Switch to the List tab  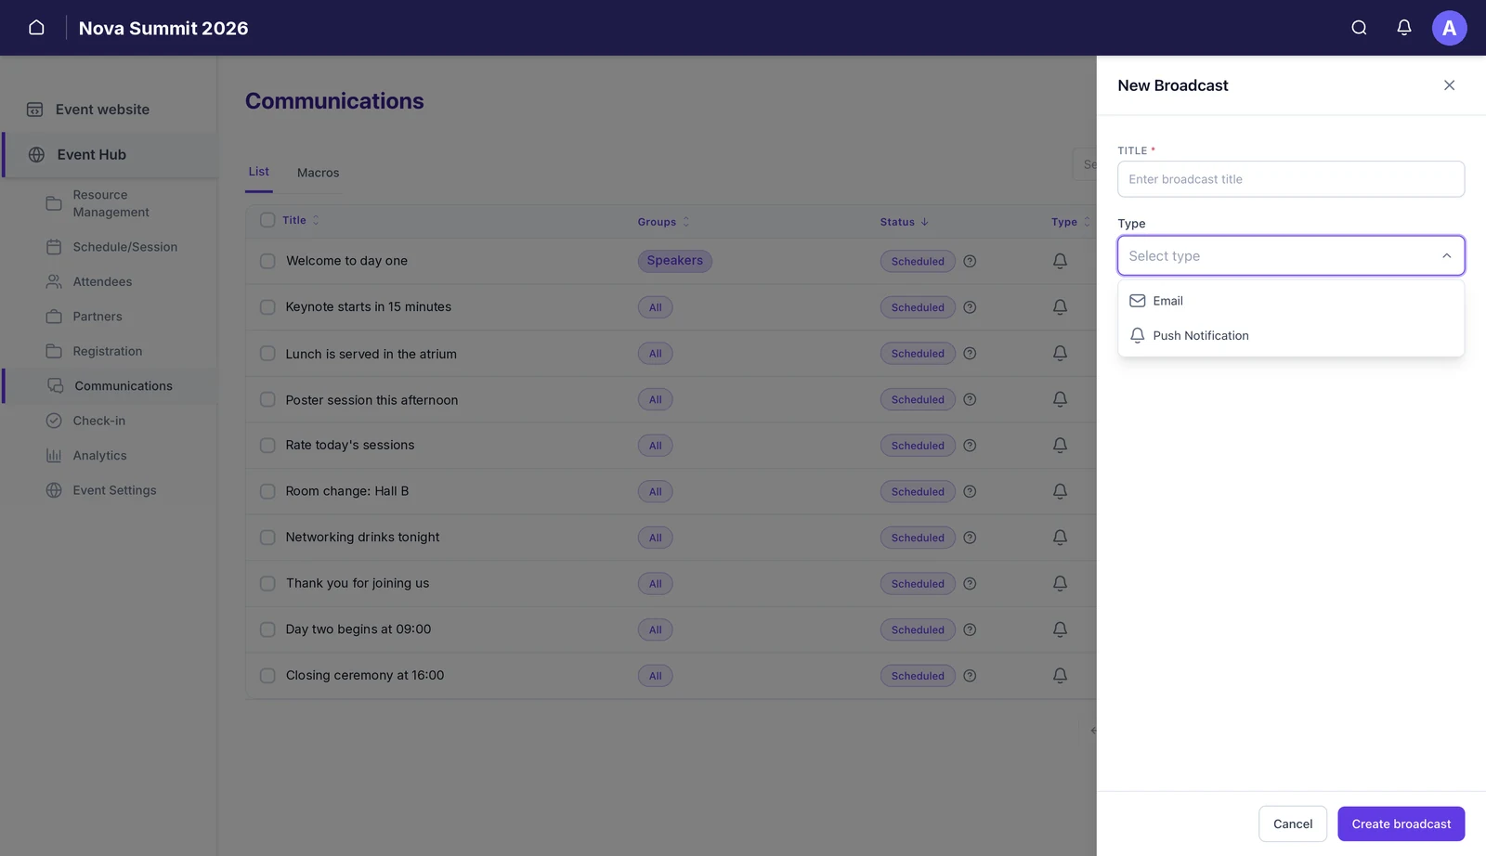tap(259, 172)
